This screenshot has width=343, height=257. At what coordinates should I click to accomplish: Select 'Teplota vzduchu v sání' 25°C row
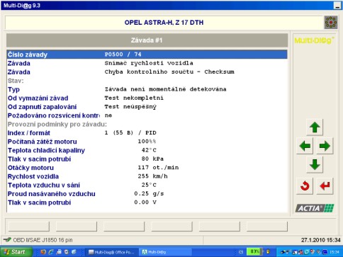[x=147, y=185]
